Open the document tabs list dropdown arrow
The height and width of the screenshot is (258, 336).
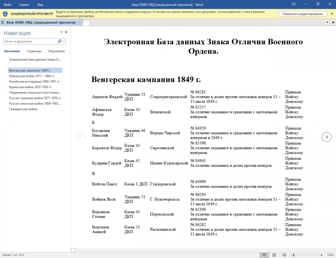pyautogui.click(x=327, y=22)
